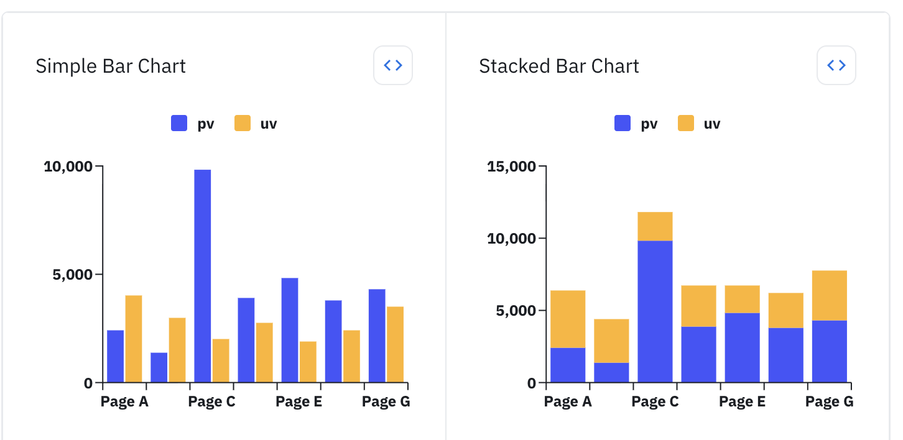This screenshot has width=903, height=440.
Task: Select the Simple Bar Chart title
Action: coord(110,66)
